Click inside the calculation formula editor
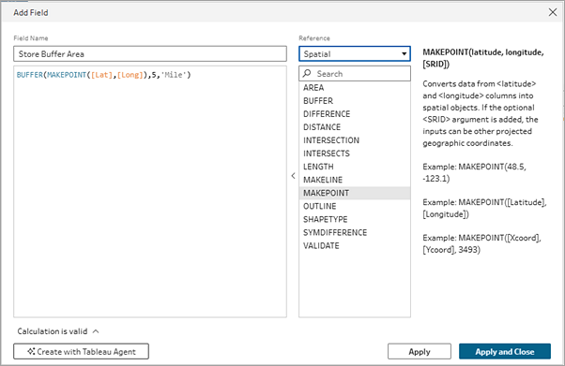Screen dimensions: 565x366 (150, 192)
